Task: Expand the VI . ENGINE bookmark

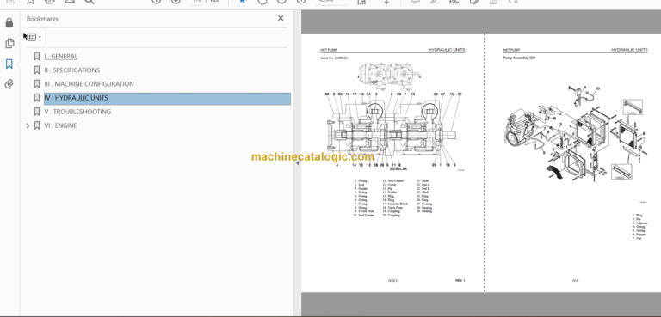Action: click(28, 125)
